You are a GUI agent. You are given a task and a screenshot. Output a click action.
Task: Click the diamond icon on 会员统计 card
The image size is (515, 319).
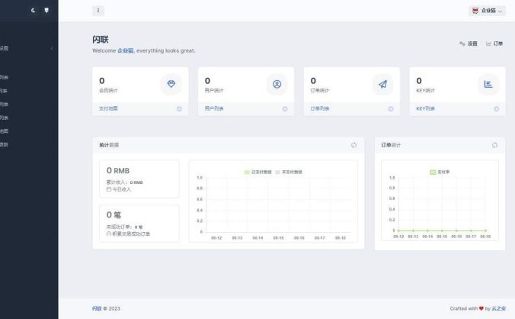pyautogui.click(x=171, y=84)
